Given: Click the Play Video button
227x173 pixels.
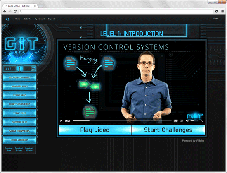Looking at the screenshot, I should (x=95, y=130).
